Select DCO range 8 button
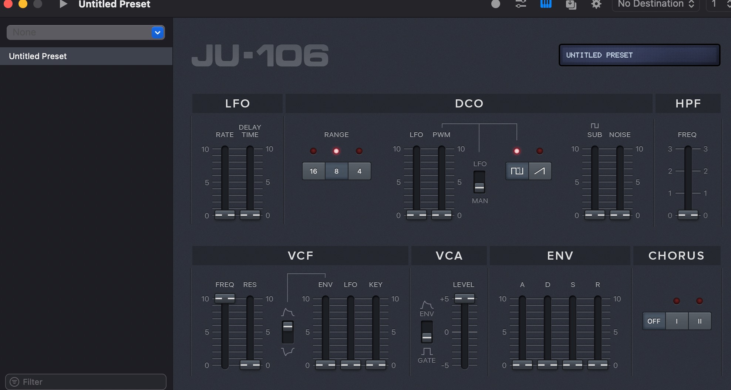This screenshot has width=731, height=390. coord(337,171)
